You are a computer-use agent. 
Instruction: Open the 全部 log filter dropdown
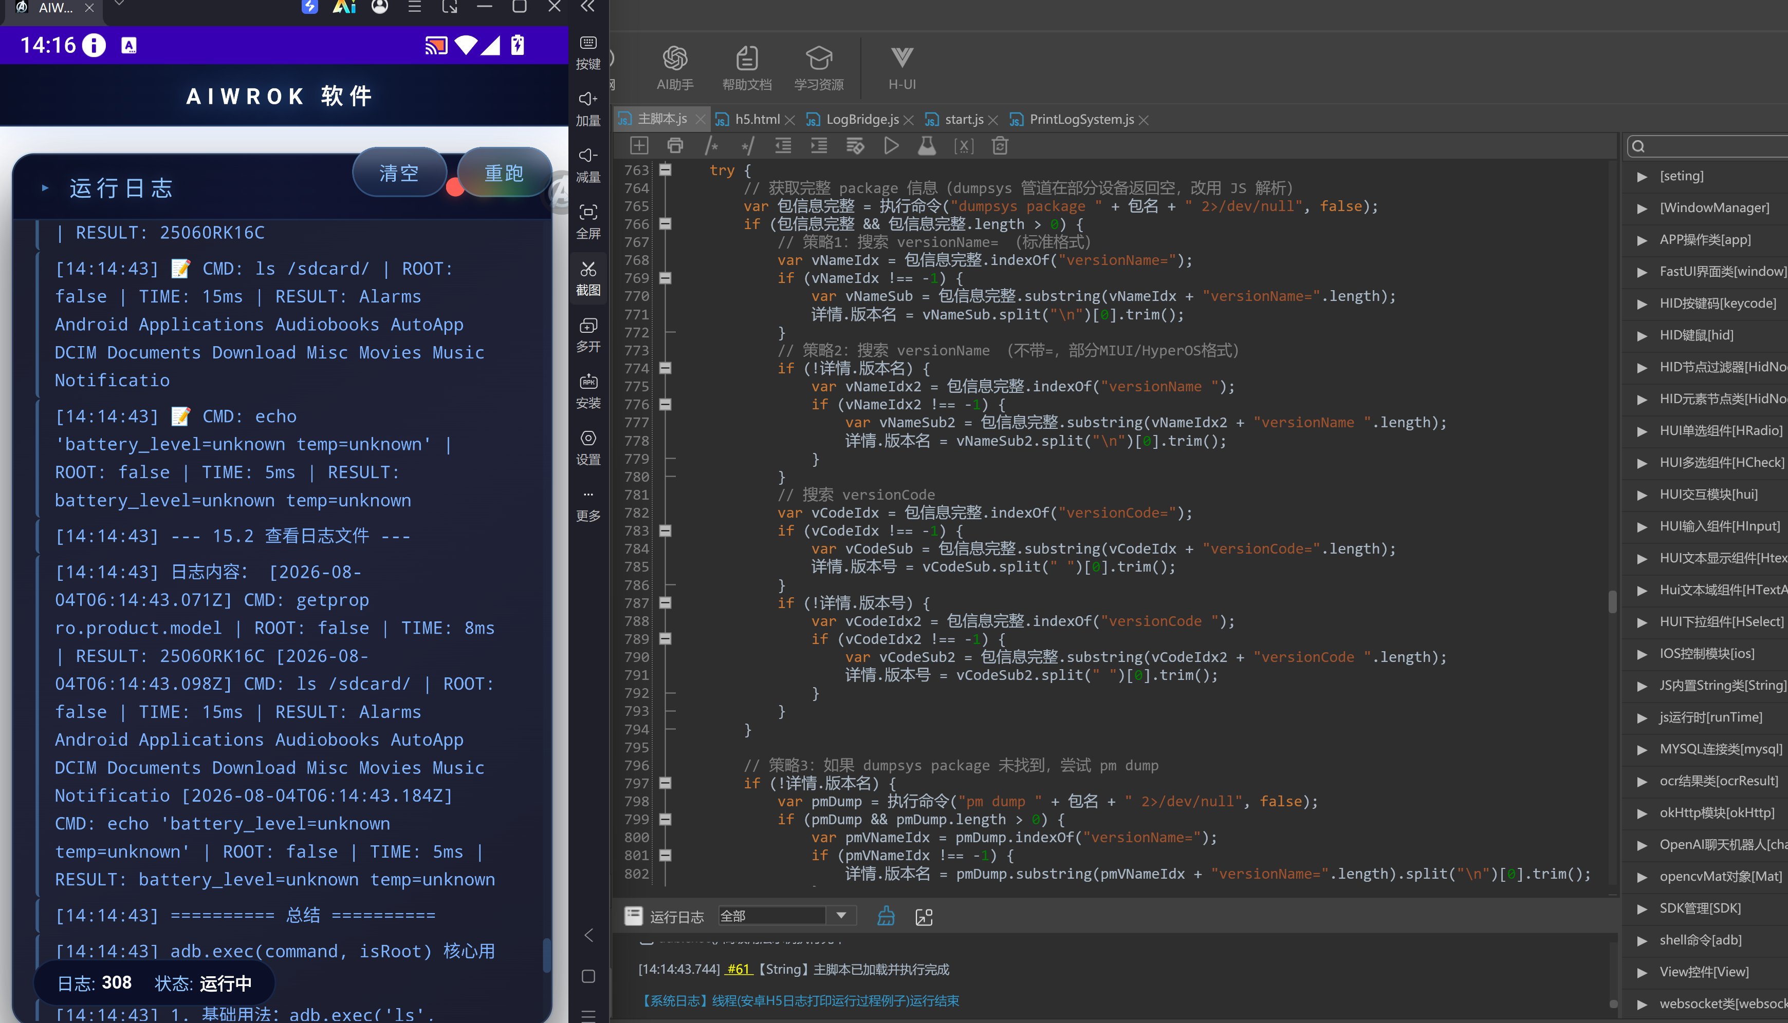(787, 916)
